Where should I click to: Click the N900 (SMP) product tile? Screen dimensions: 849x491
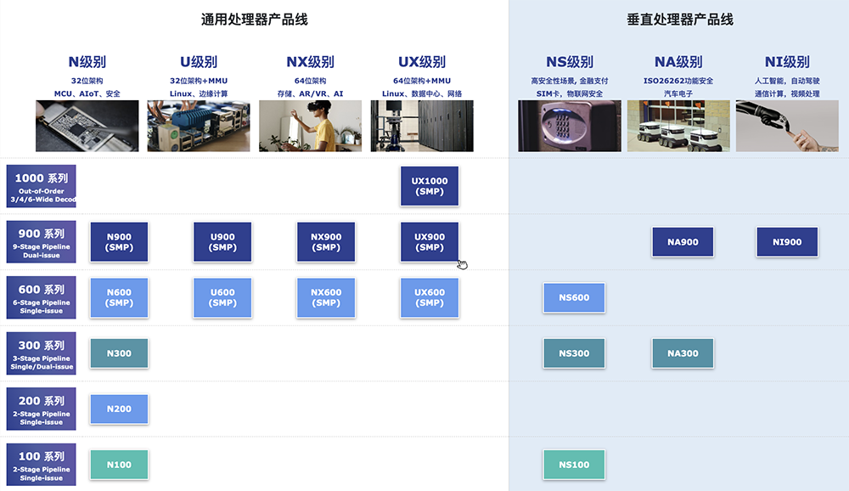[x=119, y=242]
